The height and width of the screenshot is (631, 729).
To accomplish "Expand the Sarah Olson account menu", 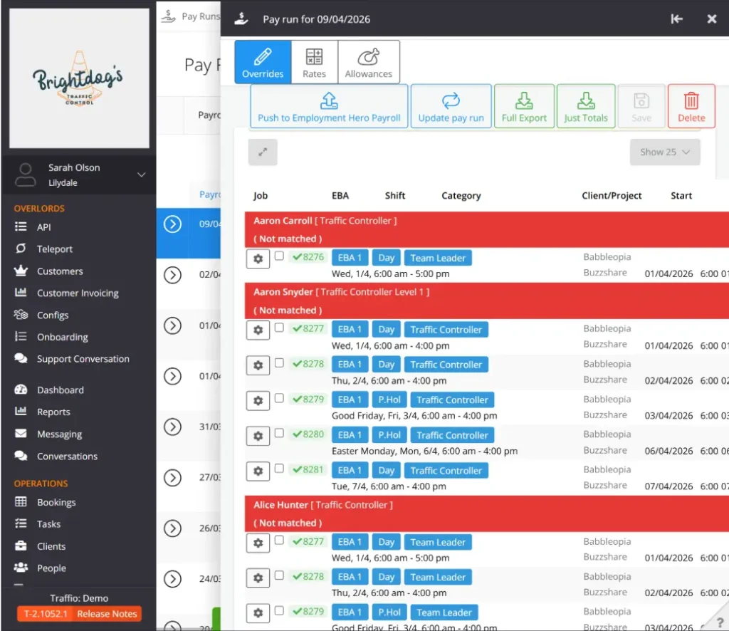I will pyautogui.click(x=140, y=174).
